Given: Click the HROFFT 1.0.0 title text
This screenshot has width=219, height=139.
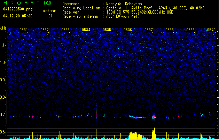Looking at the screenshot, I should tap(27, 3).
